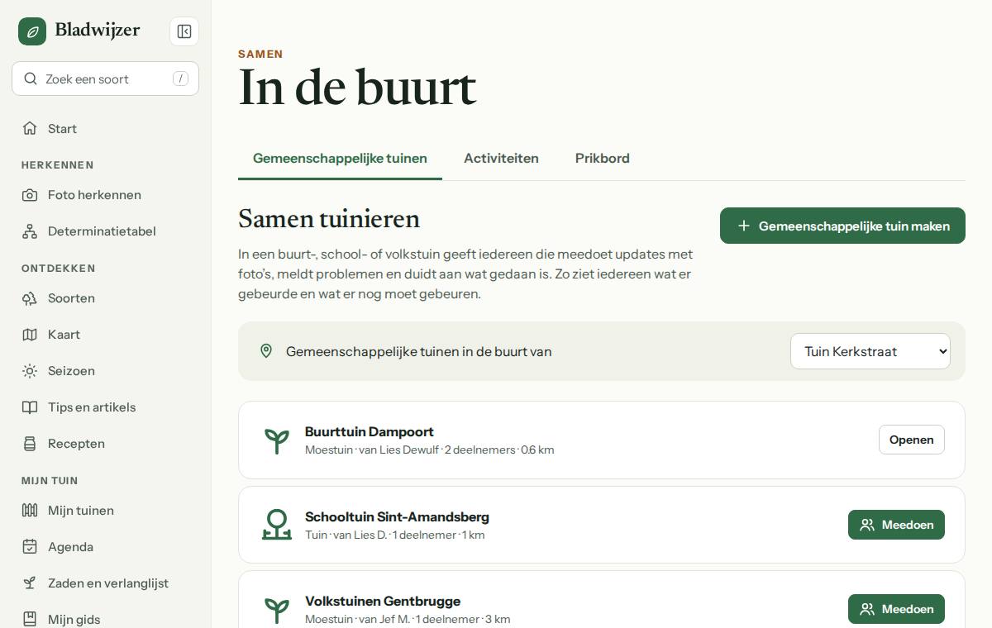The image size is (992, 628).
Task: Click the 'Schooltuin Sint-Amandsberg' title
Action: (x=397, y=516)
